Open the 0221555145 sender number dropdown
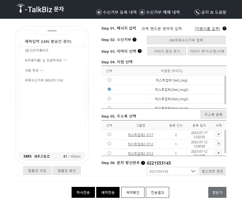 pyautogui.click(x=172, y=171)
